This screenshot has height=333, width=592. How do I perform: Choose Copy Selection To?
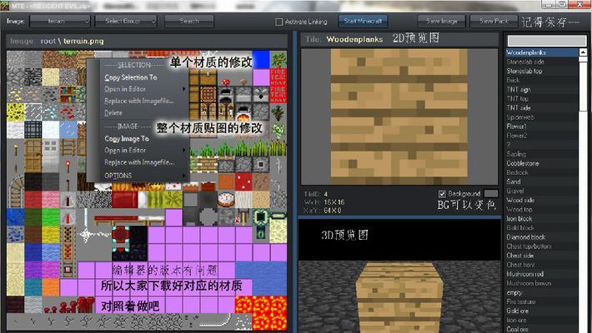point(131,77)
